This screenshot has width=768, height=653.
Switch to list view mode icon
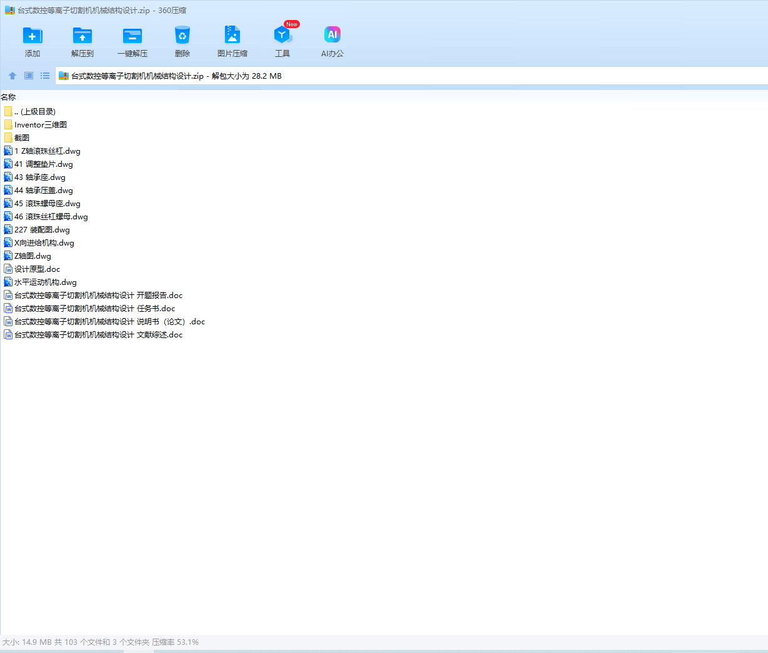tap(45, 76)
